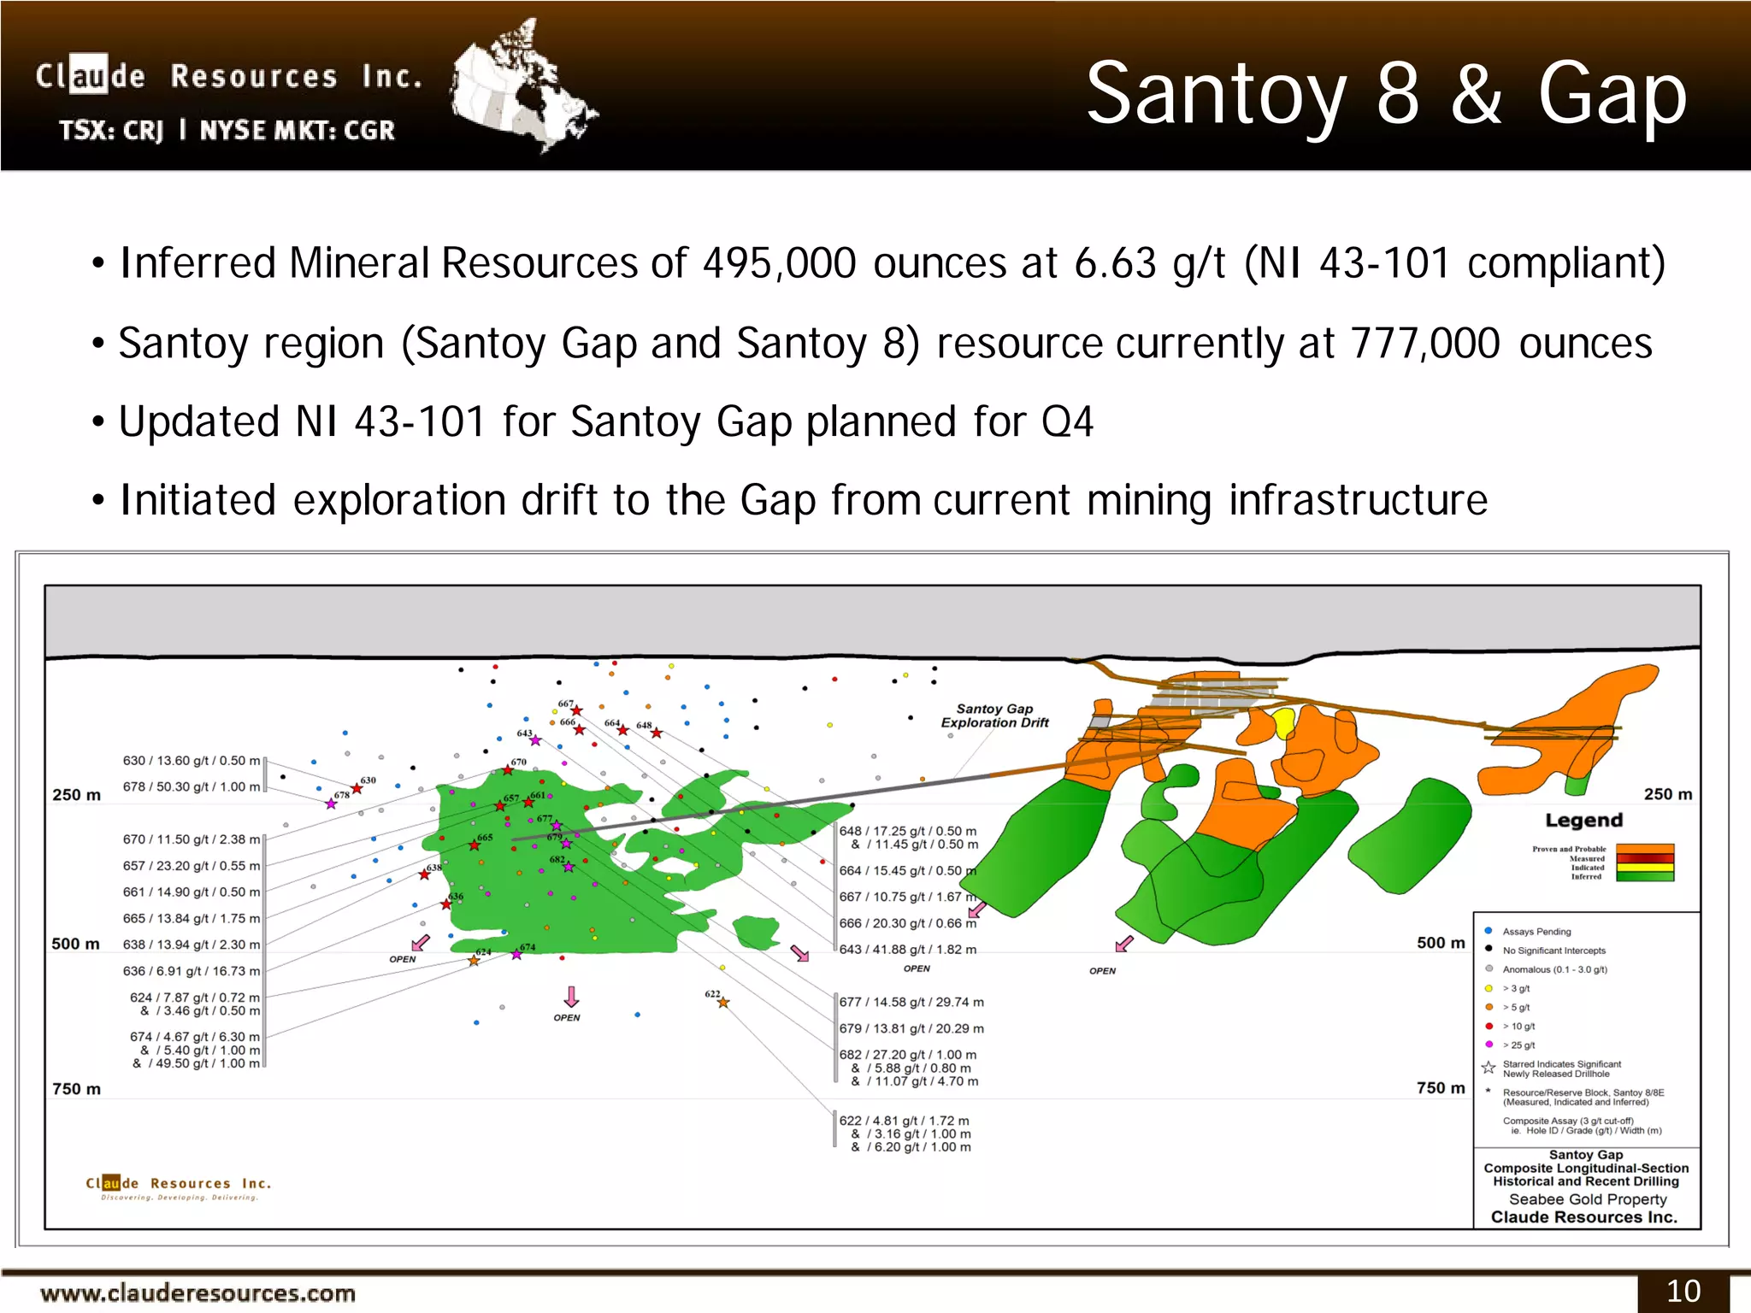The image size is (1751, 1313).
Task: Click the 630 / 13.60 g/t / 0.50 m callout
Action: point(192,760)
